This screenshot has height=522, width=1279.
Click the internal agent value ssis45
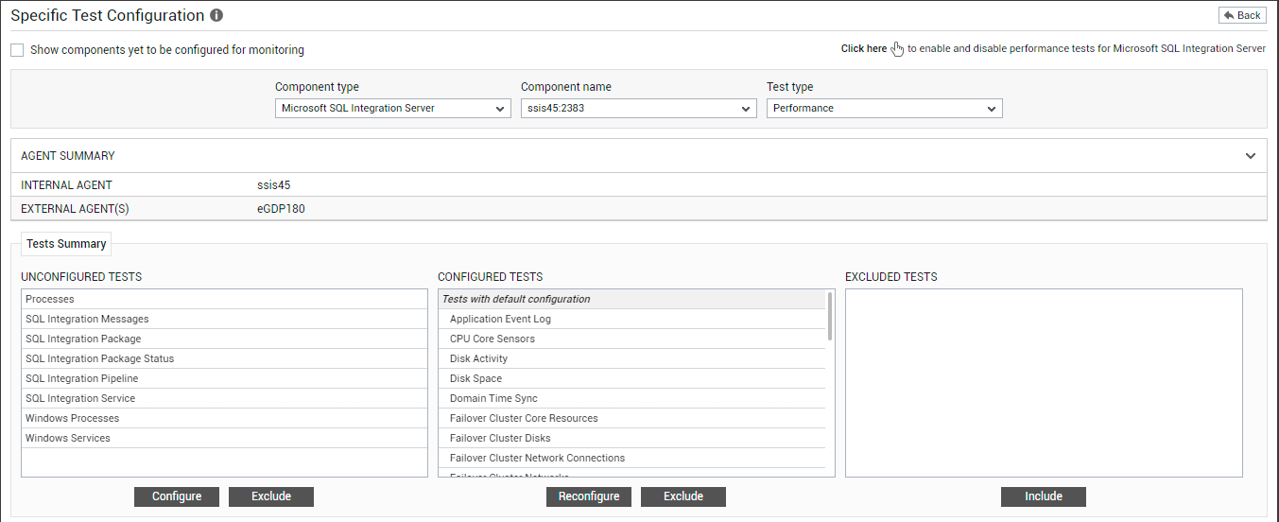point(273,185)
